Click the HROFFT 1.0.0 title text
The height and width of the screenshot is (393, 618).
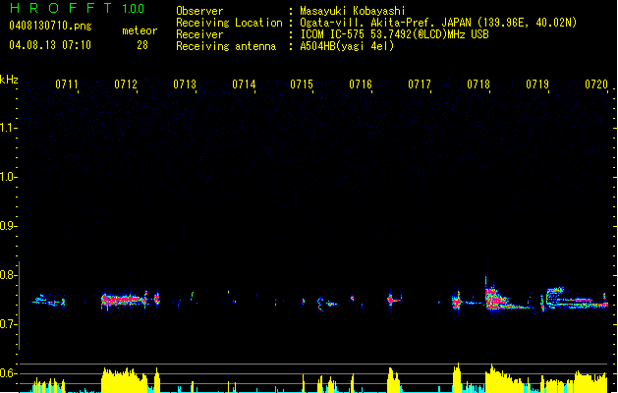click(x=77, y=8)
